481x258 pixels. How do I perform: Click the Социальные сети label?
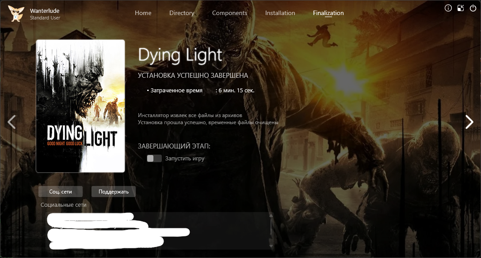[x=64, y=205]
